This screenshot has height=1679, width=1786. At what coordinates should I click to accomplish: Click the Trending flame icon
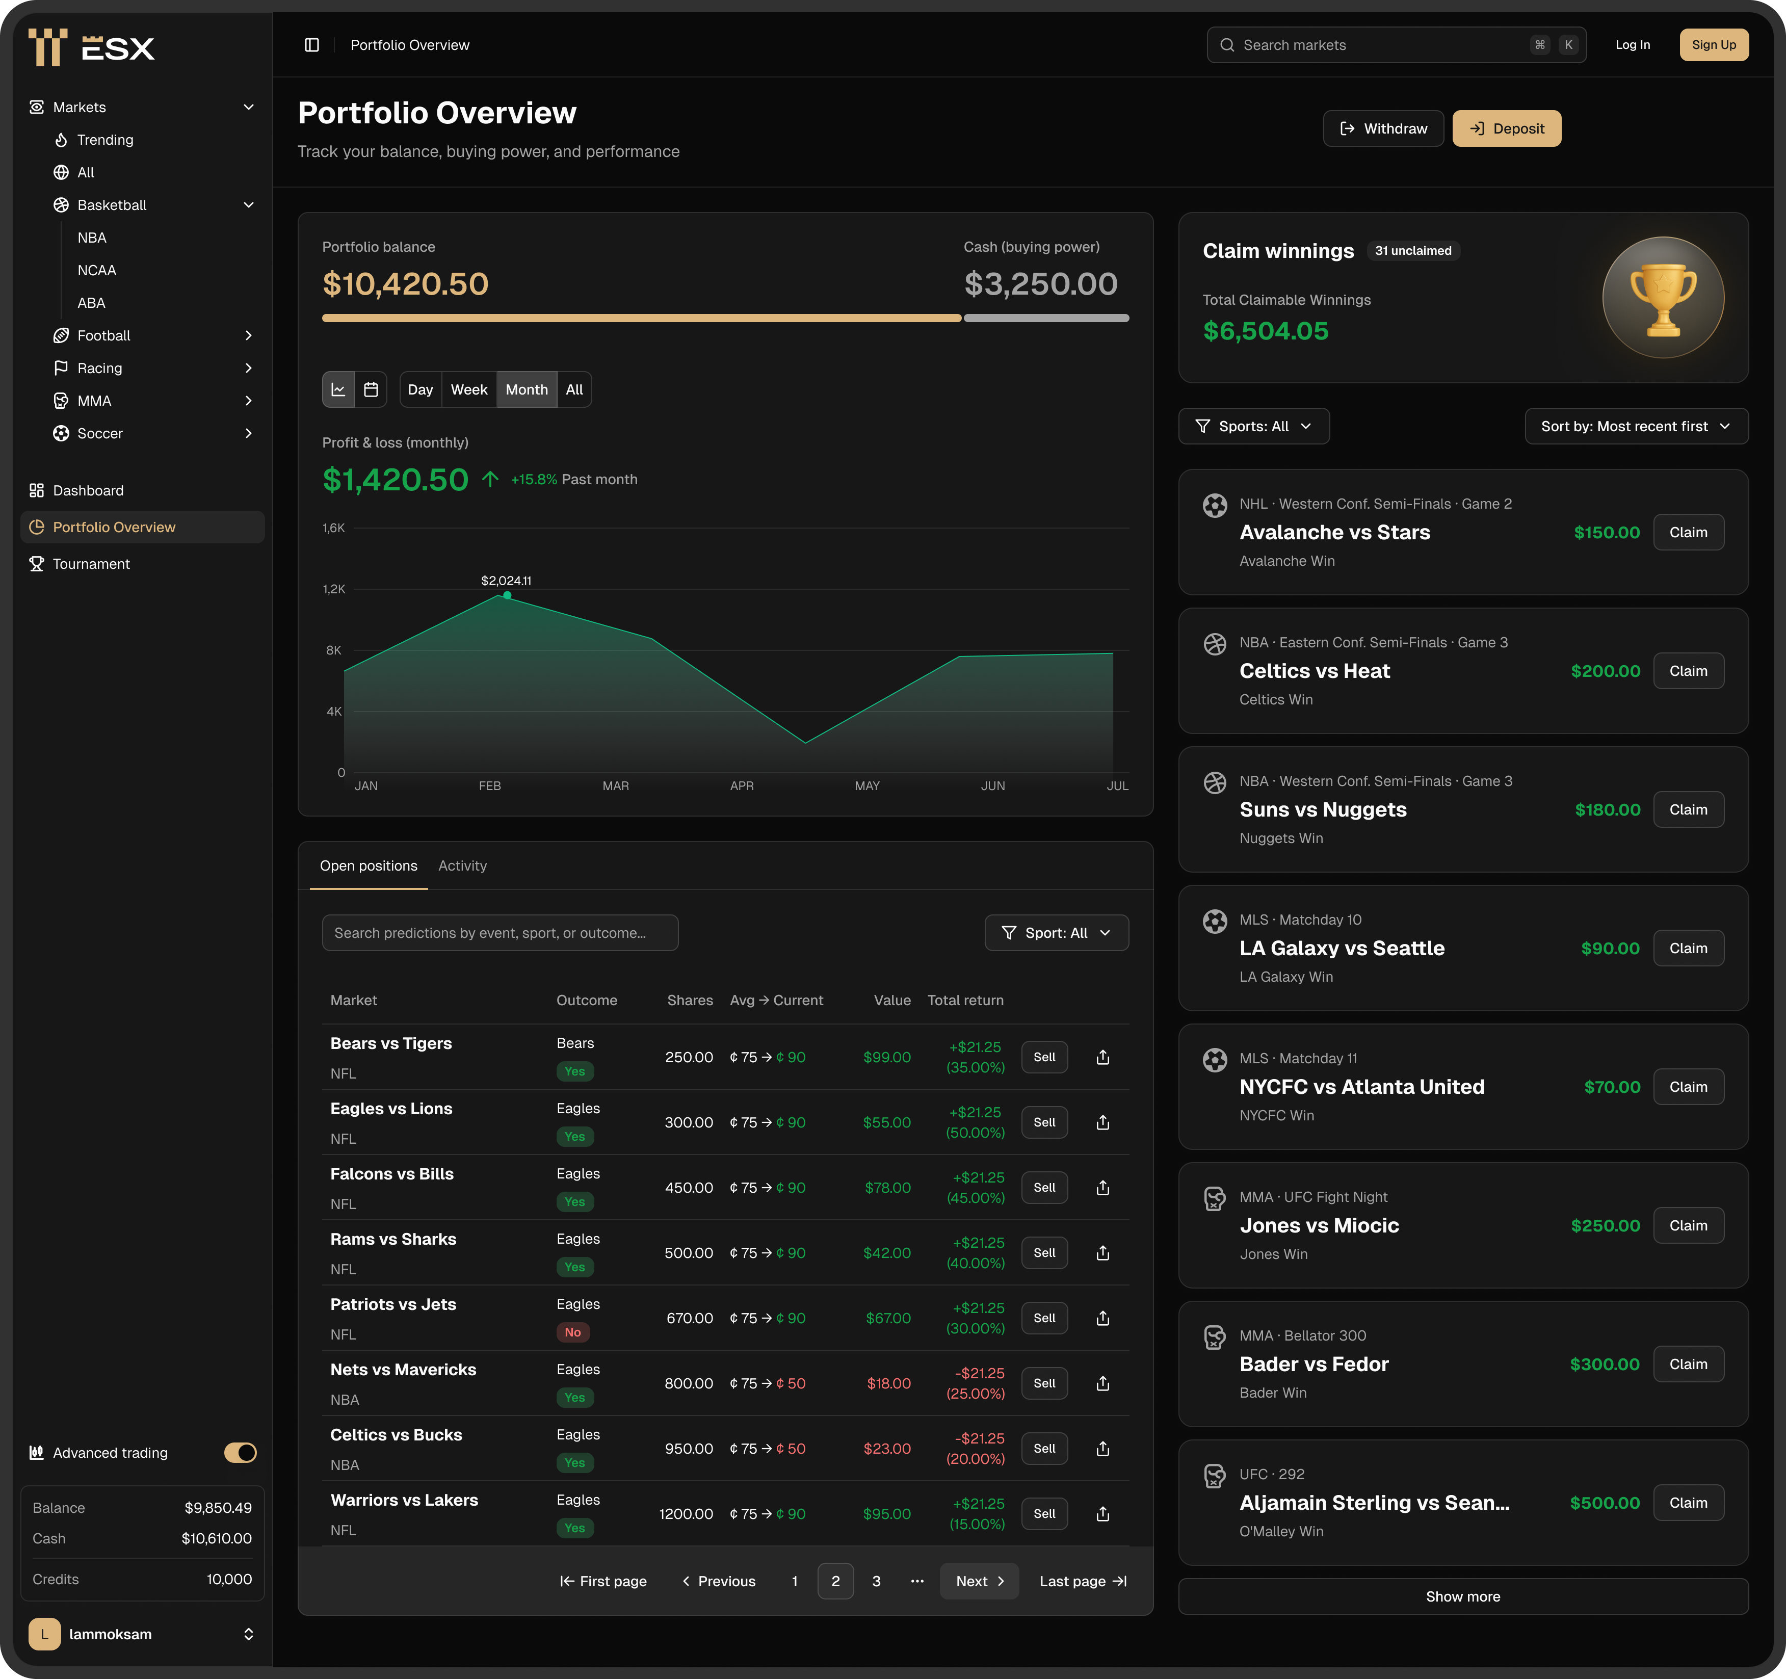point(61,140)
